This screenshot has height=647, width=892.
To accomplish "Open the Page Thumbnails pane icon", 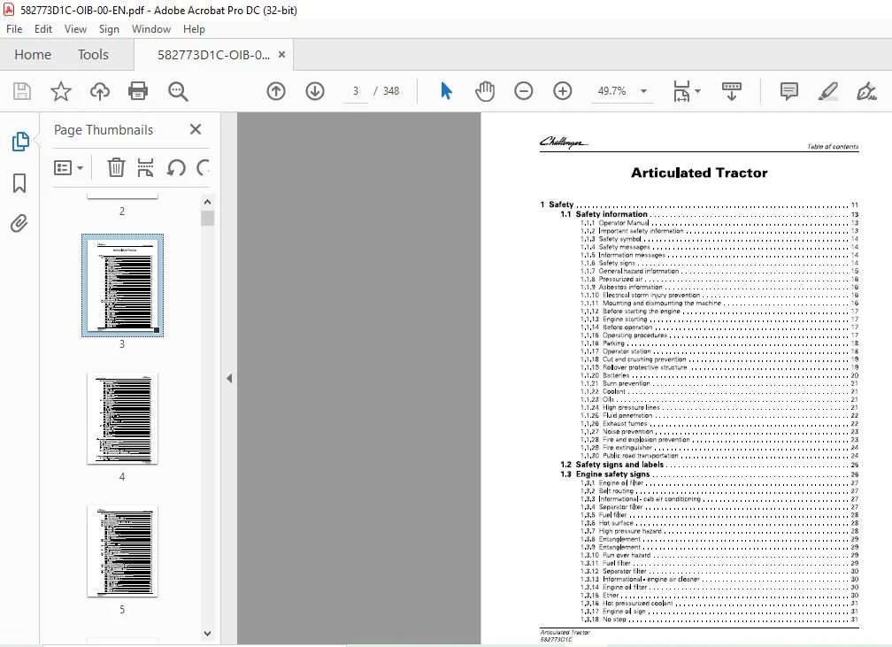I will click(x=19, y=141).
